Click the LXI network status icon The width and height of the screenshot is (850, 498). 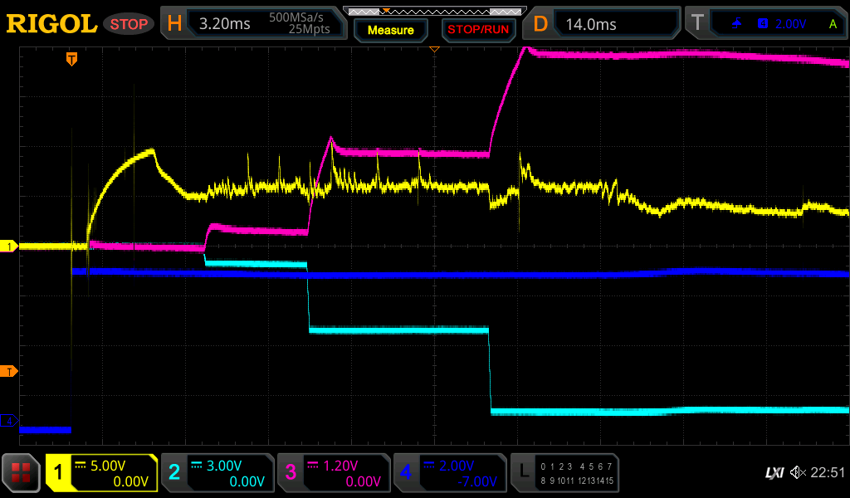tap(774, 473)
